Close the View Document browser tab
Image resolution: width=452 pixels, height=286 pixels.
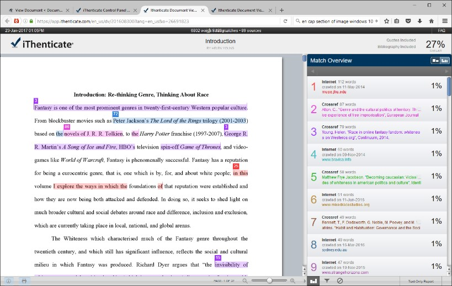67,10
